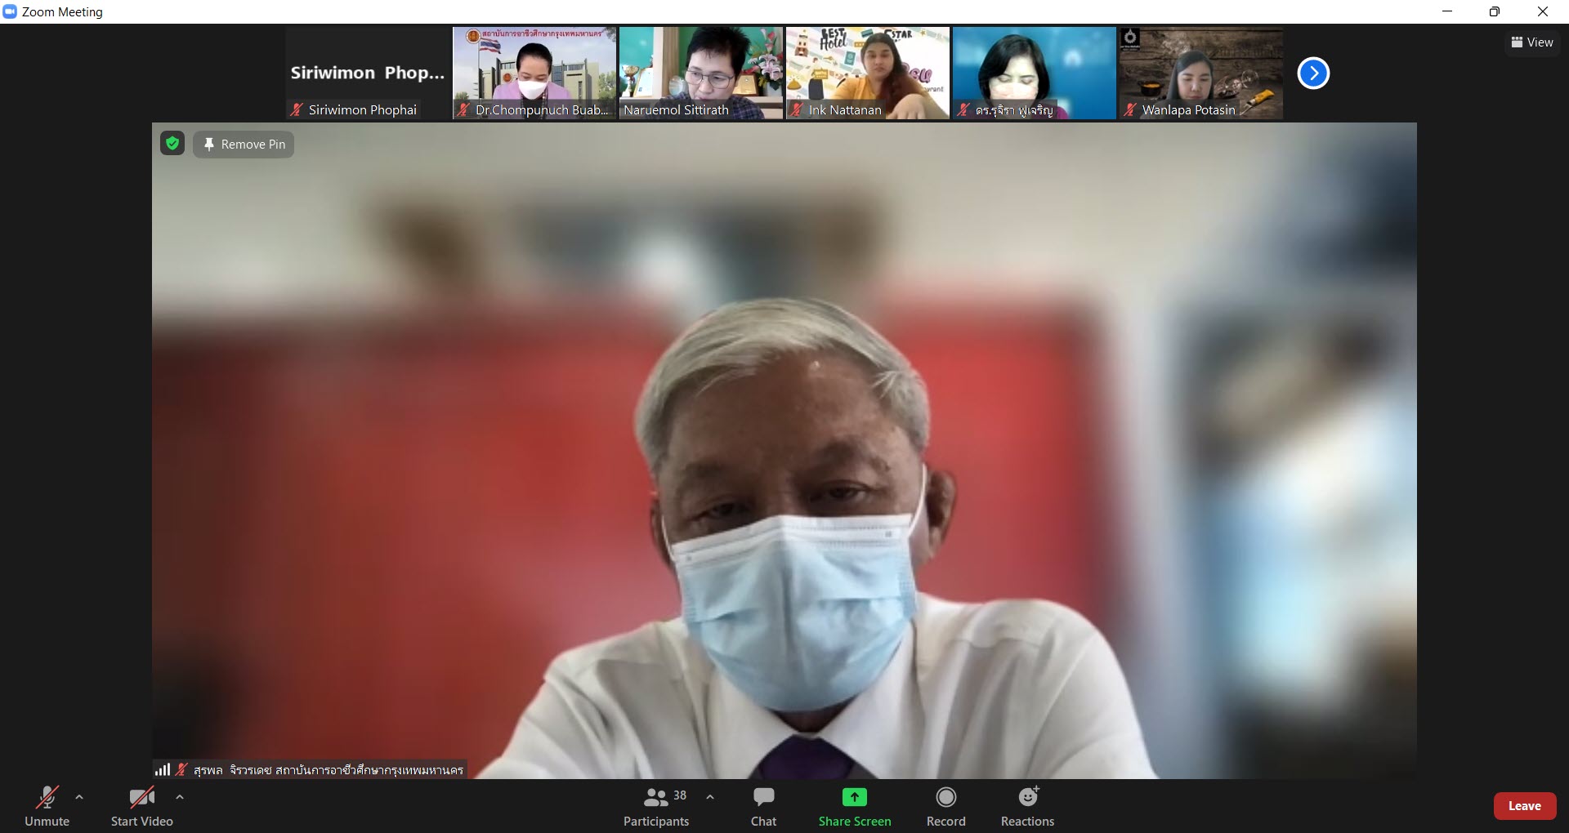1569x833 pixels.
Task: Click the red Leave button
Action: 1524,806
